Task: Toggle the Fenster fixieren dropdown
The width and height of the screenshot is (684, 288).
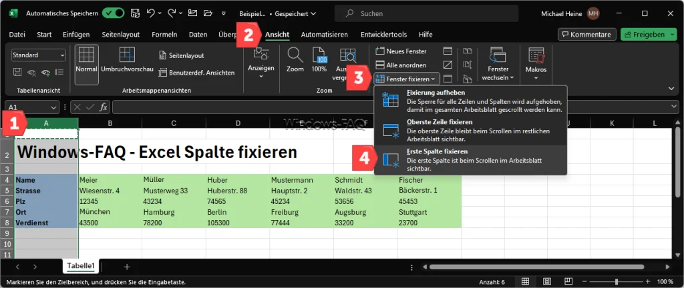Action: (407, 79)
